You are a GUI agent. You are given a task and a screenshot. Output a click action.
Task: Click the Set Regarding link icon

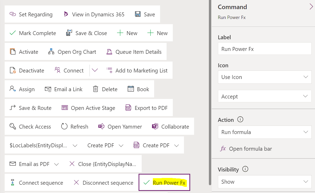pyautogui.click(x=13, y=14)
